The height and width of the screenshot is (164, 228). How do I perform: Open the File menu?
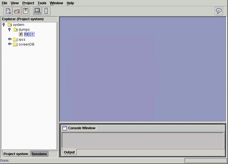[x=5, y=3]
